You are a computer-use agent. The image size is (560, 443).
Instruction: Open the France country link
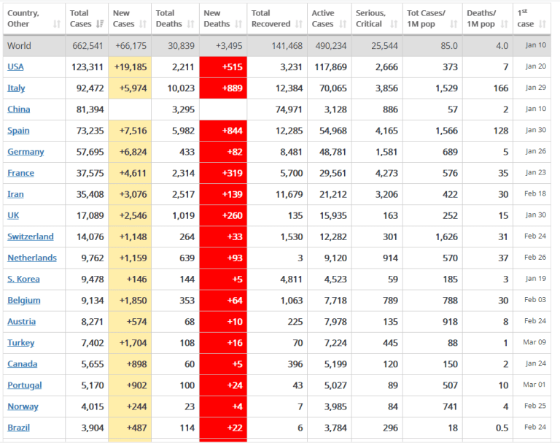(20, 173)
